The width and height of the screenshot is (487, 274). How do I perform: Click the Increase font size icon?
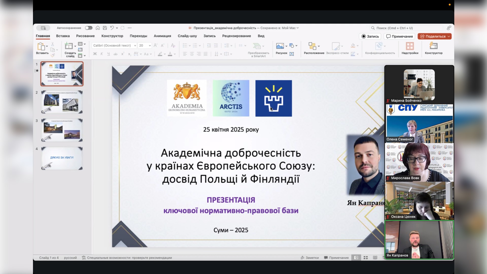pos(155,45)
